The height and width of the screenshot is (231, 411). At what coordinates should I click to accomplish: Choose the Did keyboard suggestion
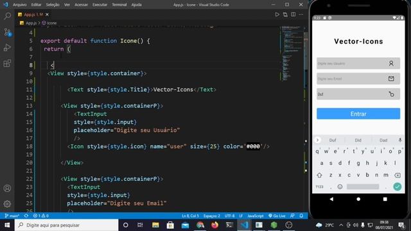click(358, 140)
